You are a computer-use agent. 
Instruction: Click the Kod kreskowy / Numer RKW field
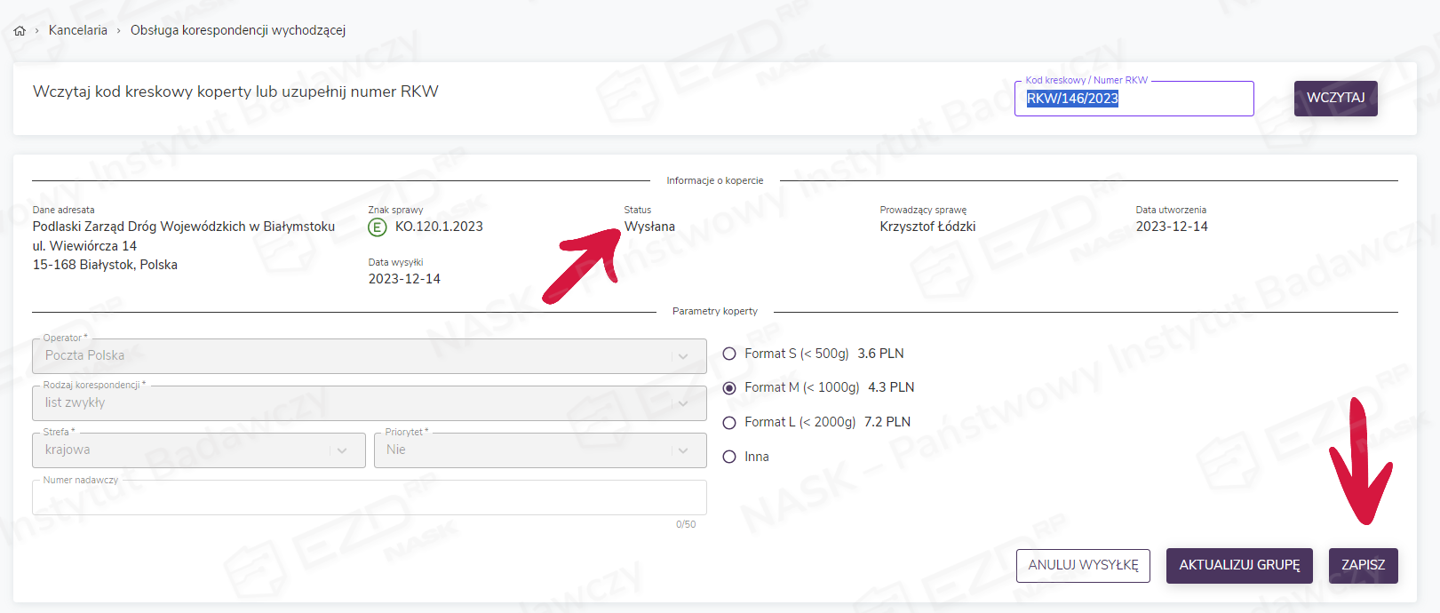1134,99
